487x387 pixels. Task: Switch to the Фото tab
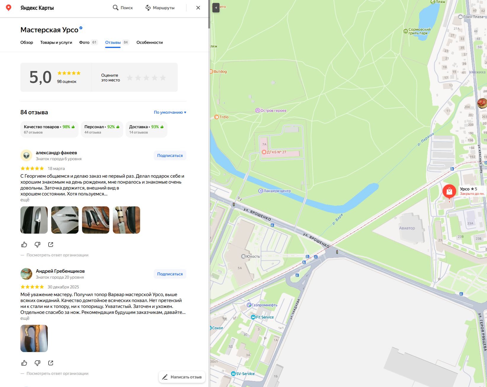88,42
